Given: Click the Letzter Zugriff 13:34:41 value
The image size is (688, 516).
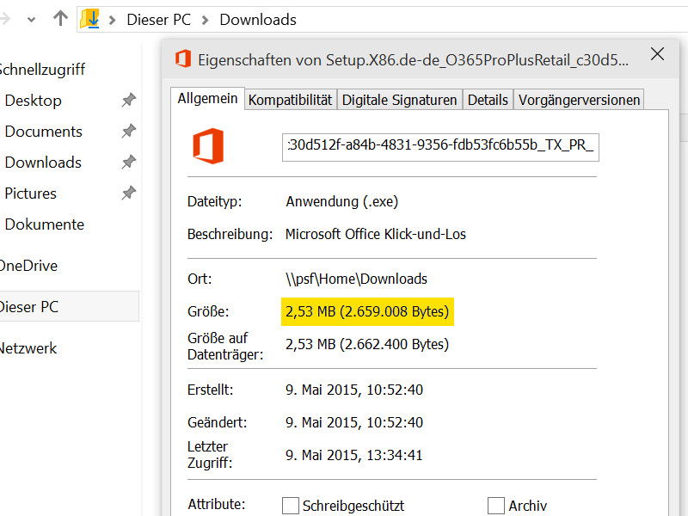Looking at the screenshot, I should tap(354, 455).
